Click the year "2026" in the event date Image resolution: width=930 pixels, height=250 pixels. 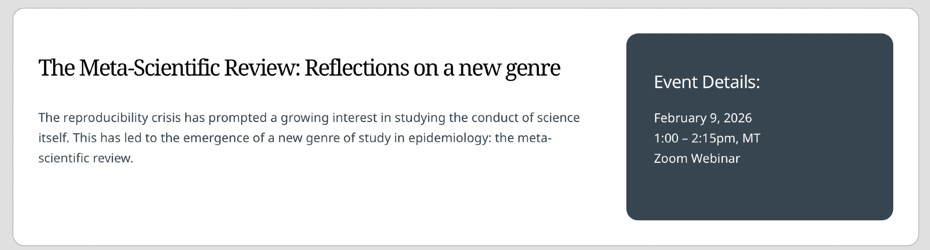[x=737, y=118]
